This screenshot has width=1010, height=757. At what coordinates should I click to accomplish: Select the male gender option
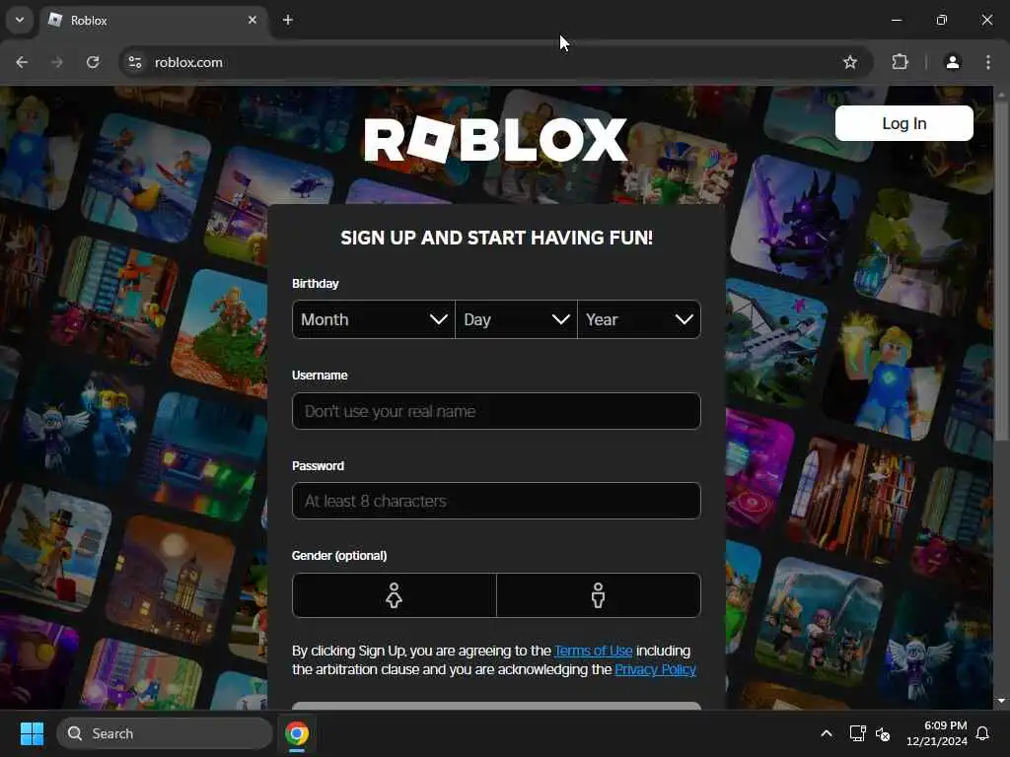599,595
